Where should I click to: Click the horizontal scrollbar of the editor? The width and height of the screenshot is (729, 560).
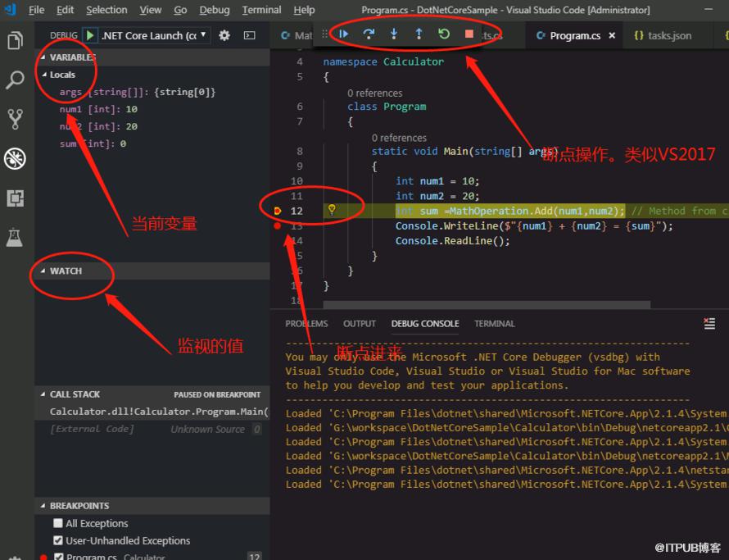pyautogui.click(x=487, y=304)
